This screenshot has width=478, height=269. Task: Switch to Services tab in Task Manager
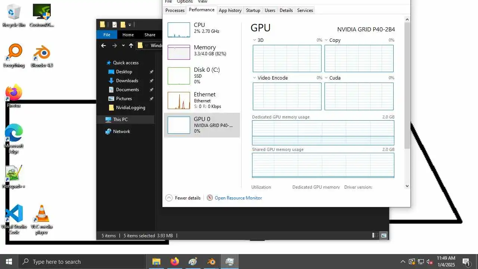[x=305, y=10]
